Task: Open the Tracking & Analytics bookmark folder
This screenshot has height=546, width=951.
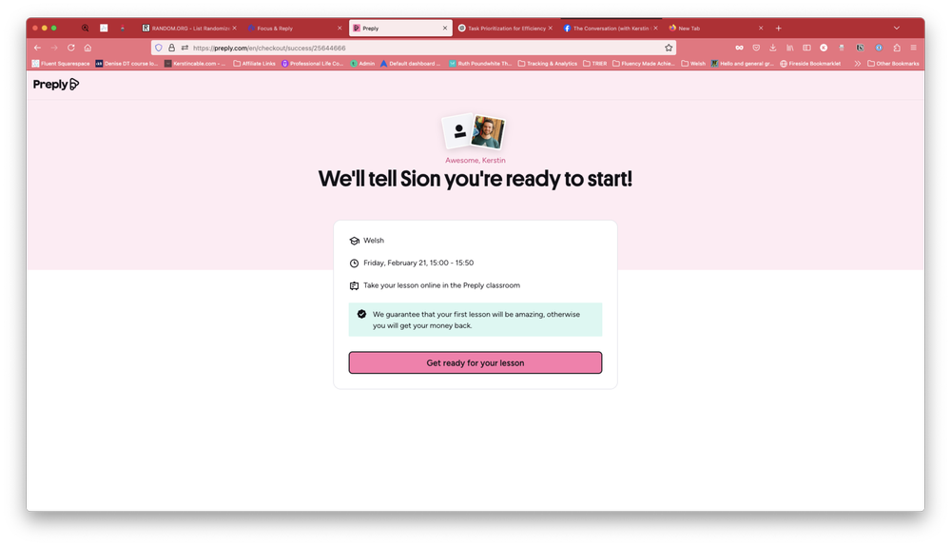Action: (x=547, y=63)
